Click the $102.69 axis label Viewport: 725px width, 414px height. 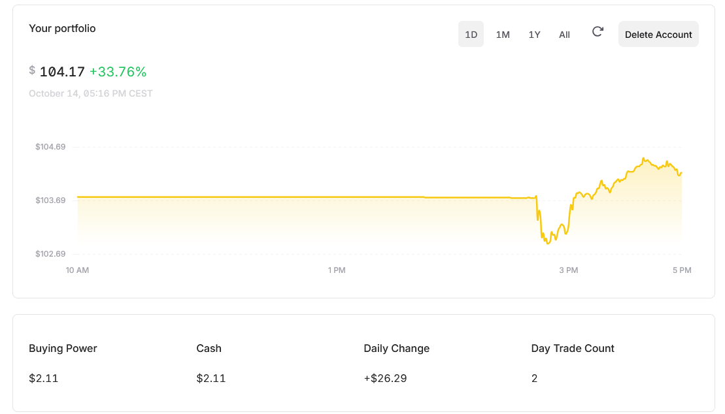click(52, 253)
